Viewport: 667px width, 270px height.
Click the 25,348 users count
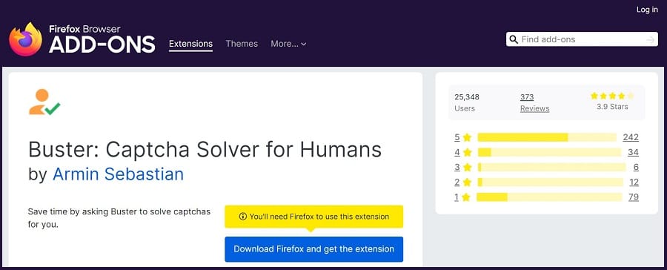[x=467, y=96]
